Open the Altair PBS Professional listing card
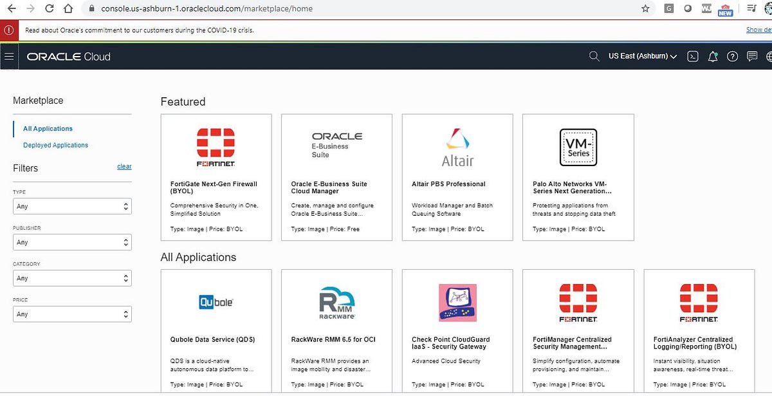The image size is (772, 396). pyautogui.click(x=457, y=176)
